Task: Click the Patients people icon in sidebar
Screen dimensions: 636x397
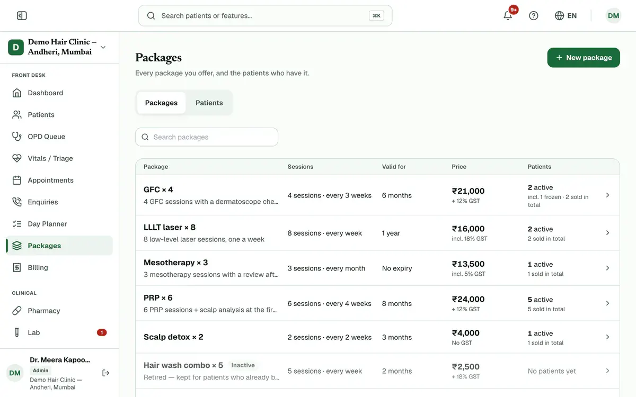Action: click(x=17, y=115)
